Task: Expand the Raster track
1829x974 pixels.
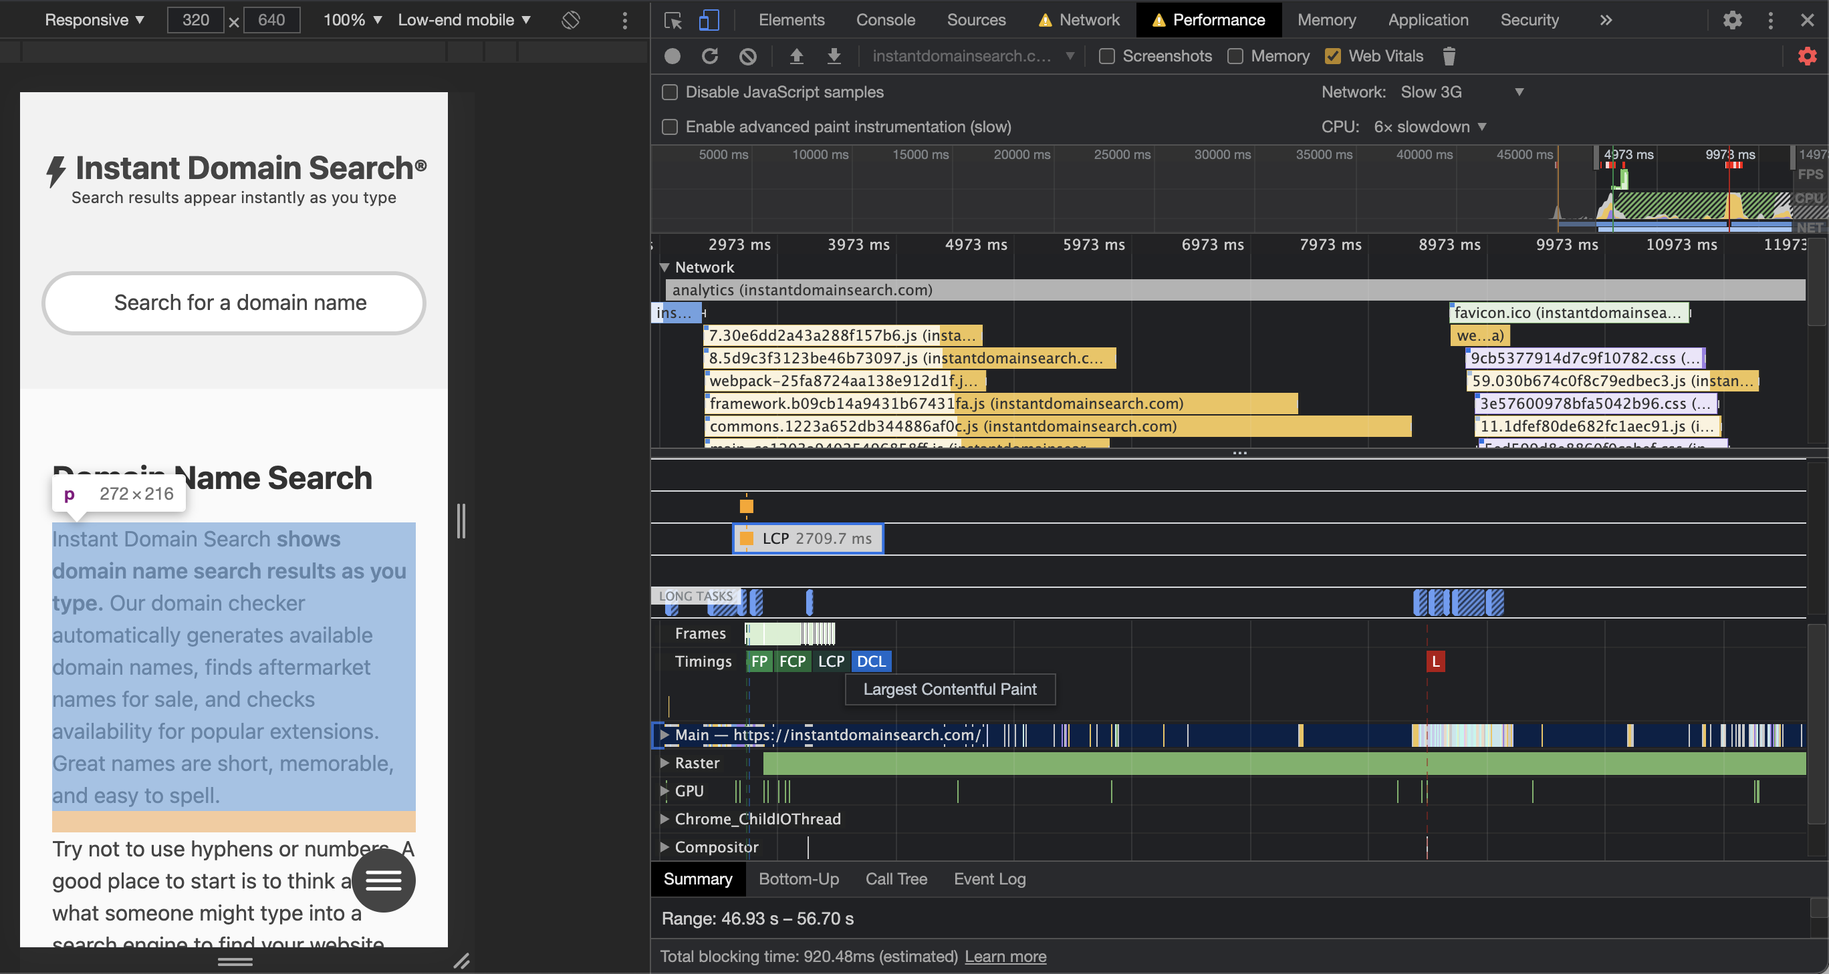Action: 664,763
